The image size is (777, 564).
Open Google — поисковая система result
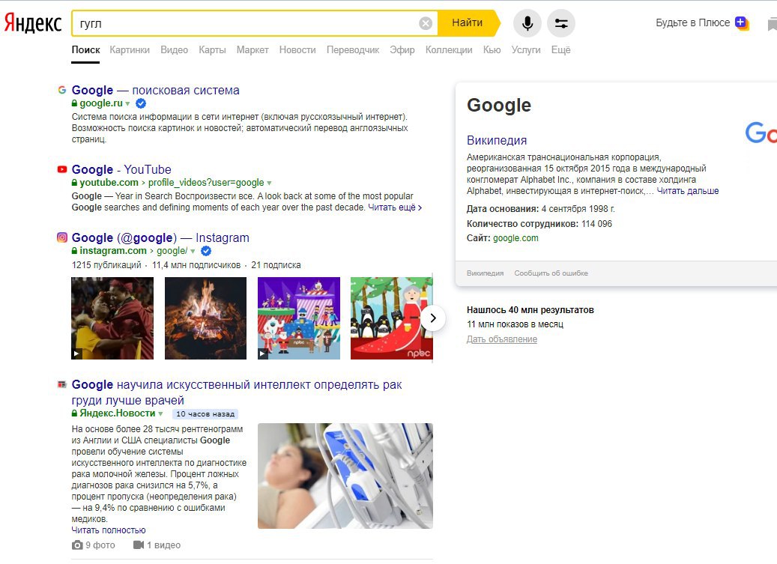pos(155,90)
